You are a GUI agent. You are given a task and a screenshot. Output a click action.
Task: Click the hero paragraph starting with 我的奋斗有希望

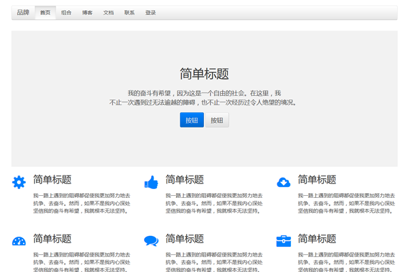[x=204, y=98]
